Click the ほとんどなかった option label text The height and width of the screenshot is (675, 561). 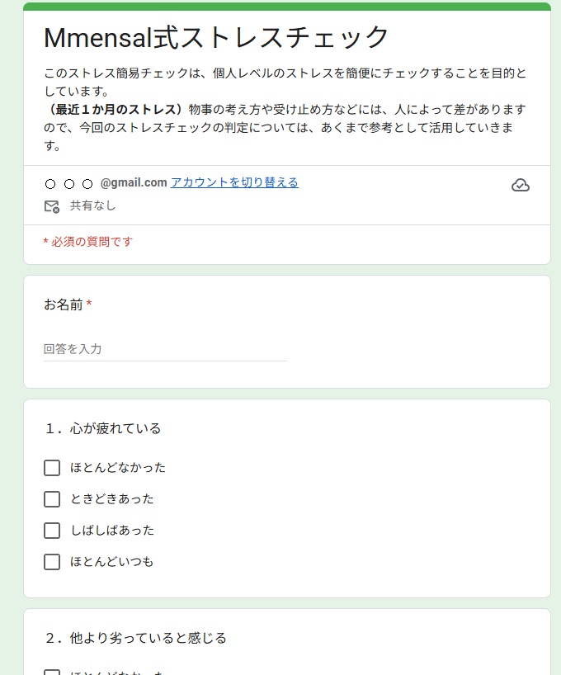coord(118,468)
